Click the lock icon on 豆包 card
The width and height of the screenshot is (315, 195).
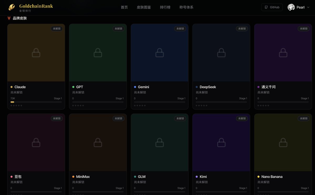(x=36, y=142)
